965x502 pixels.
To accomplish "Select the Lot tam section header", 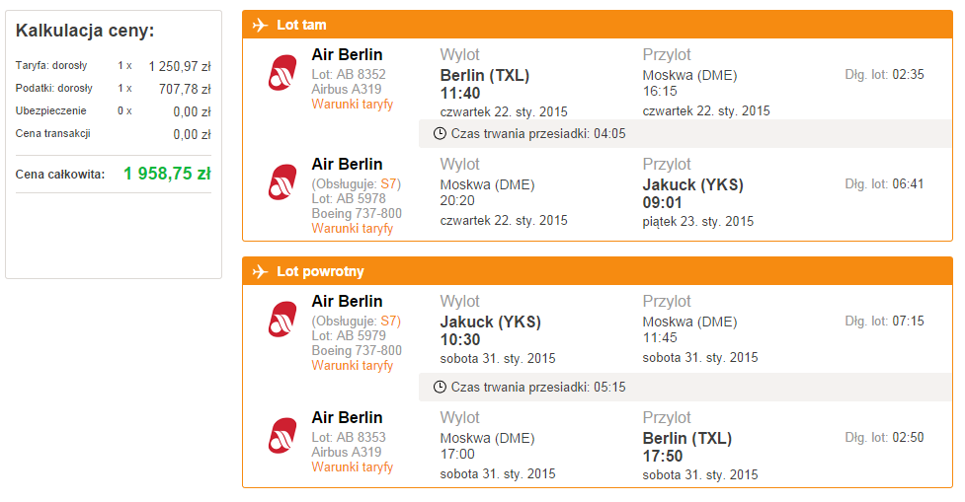I will [597, 25].
